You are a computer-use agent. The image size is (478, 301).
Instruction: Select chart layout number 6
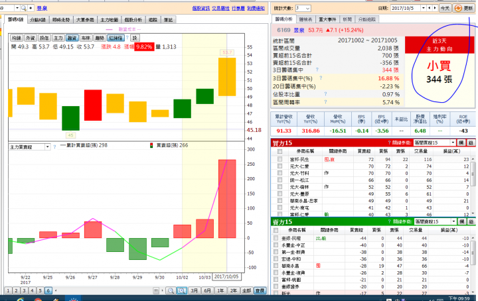(x=48, y=290)
